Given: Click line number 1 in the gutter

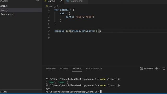Looking at the screenshot, I should (49, 10).
